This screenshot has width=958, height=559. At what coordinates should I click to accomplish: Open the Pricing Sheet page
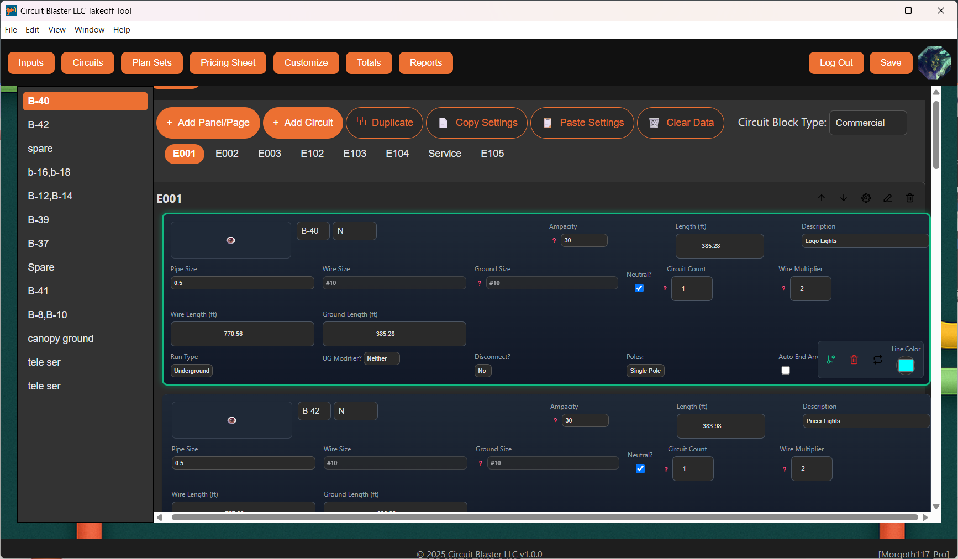228,63
